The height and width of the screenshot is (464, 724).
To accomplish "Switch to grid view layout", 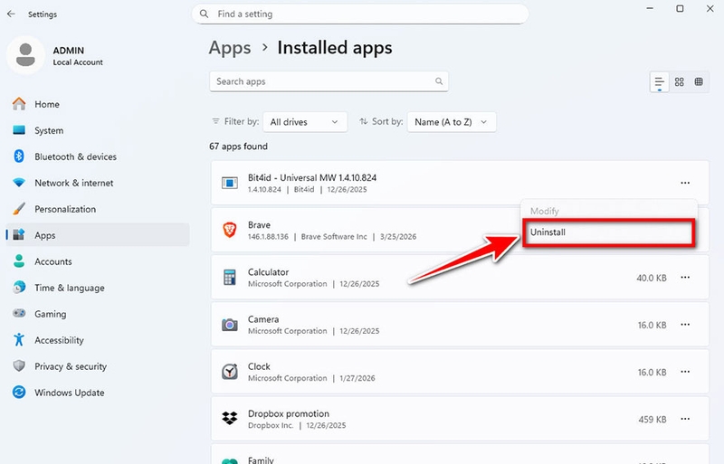I will tap(680, 81).
